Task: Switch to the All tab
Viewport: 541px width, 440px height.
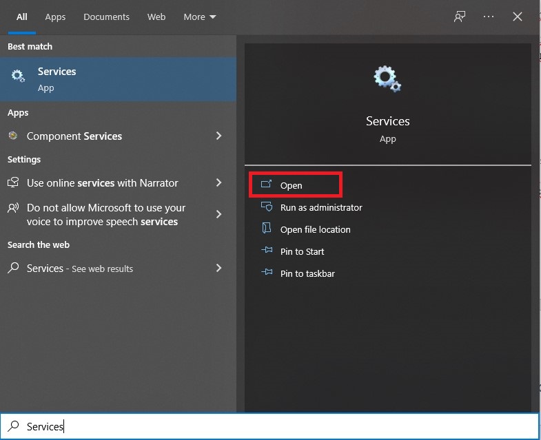Action: click(22, 17)
